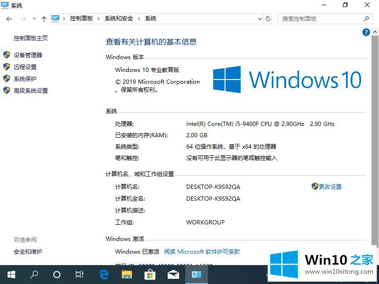Select 系统 breadcrumb

pyautogui.click(x=151, y=18)
